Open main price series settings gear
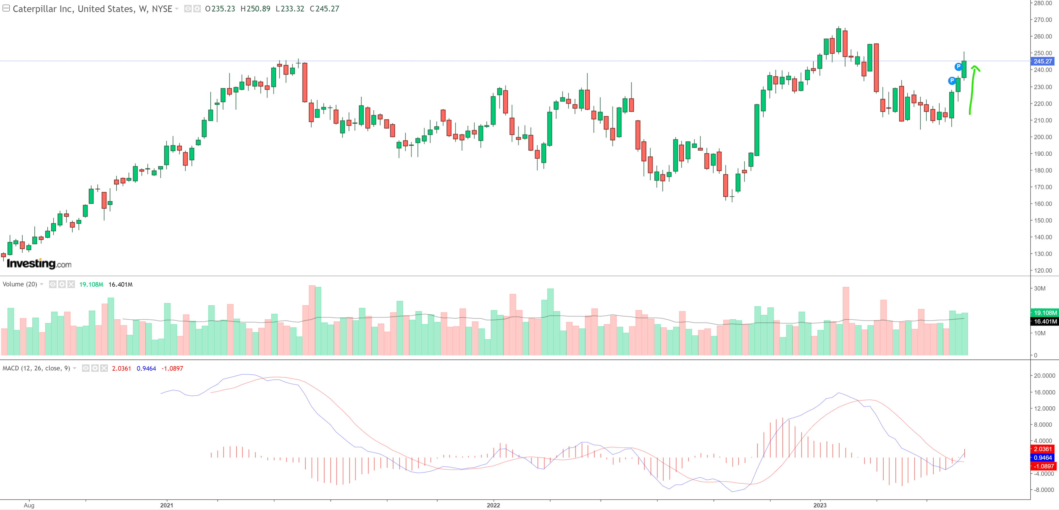Image resolution: width=1059 pixels, height=510 pixels. tap(197, 9)
